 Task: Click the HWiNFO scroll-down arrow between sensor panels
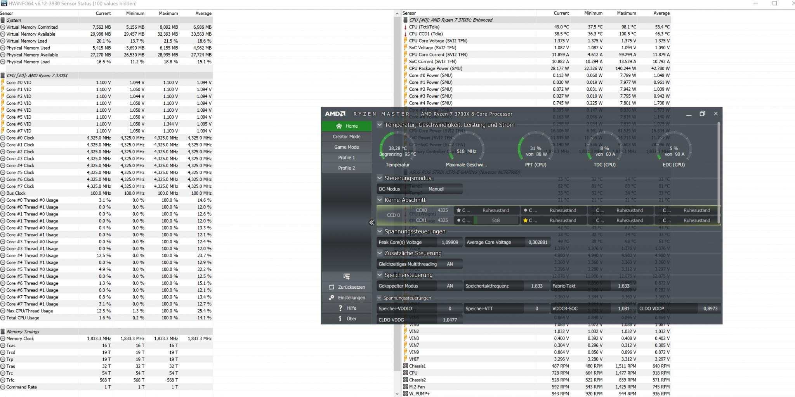pyautogui.click(x=397, y=394)
